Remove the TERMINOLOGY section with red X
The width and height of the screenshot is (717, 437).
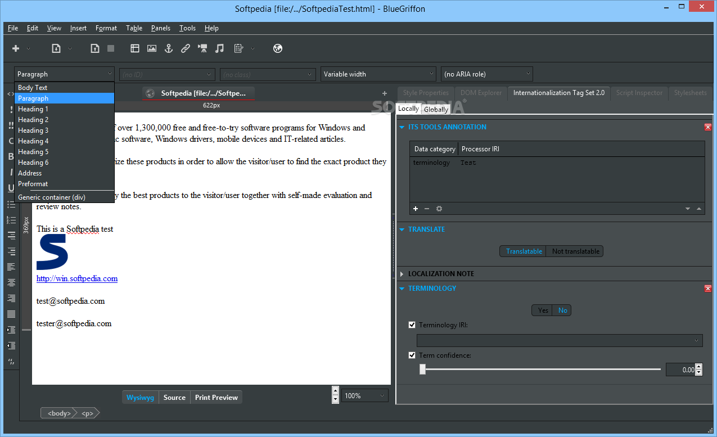coord(707,289)
